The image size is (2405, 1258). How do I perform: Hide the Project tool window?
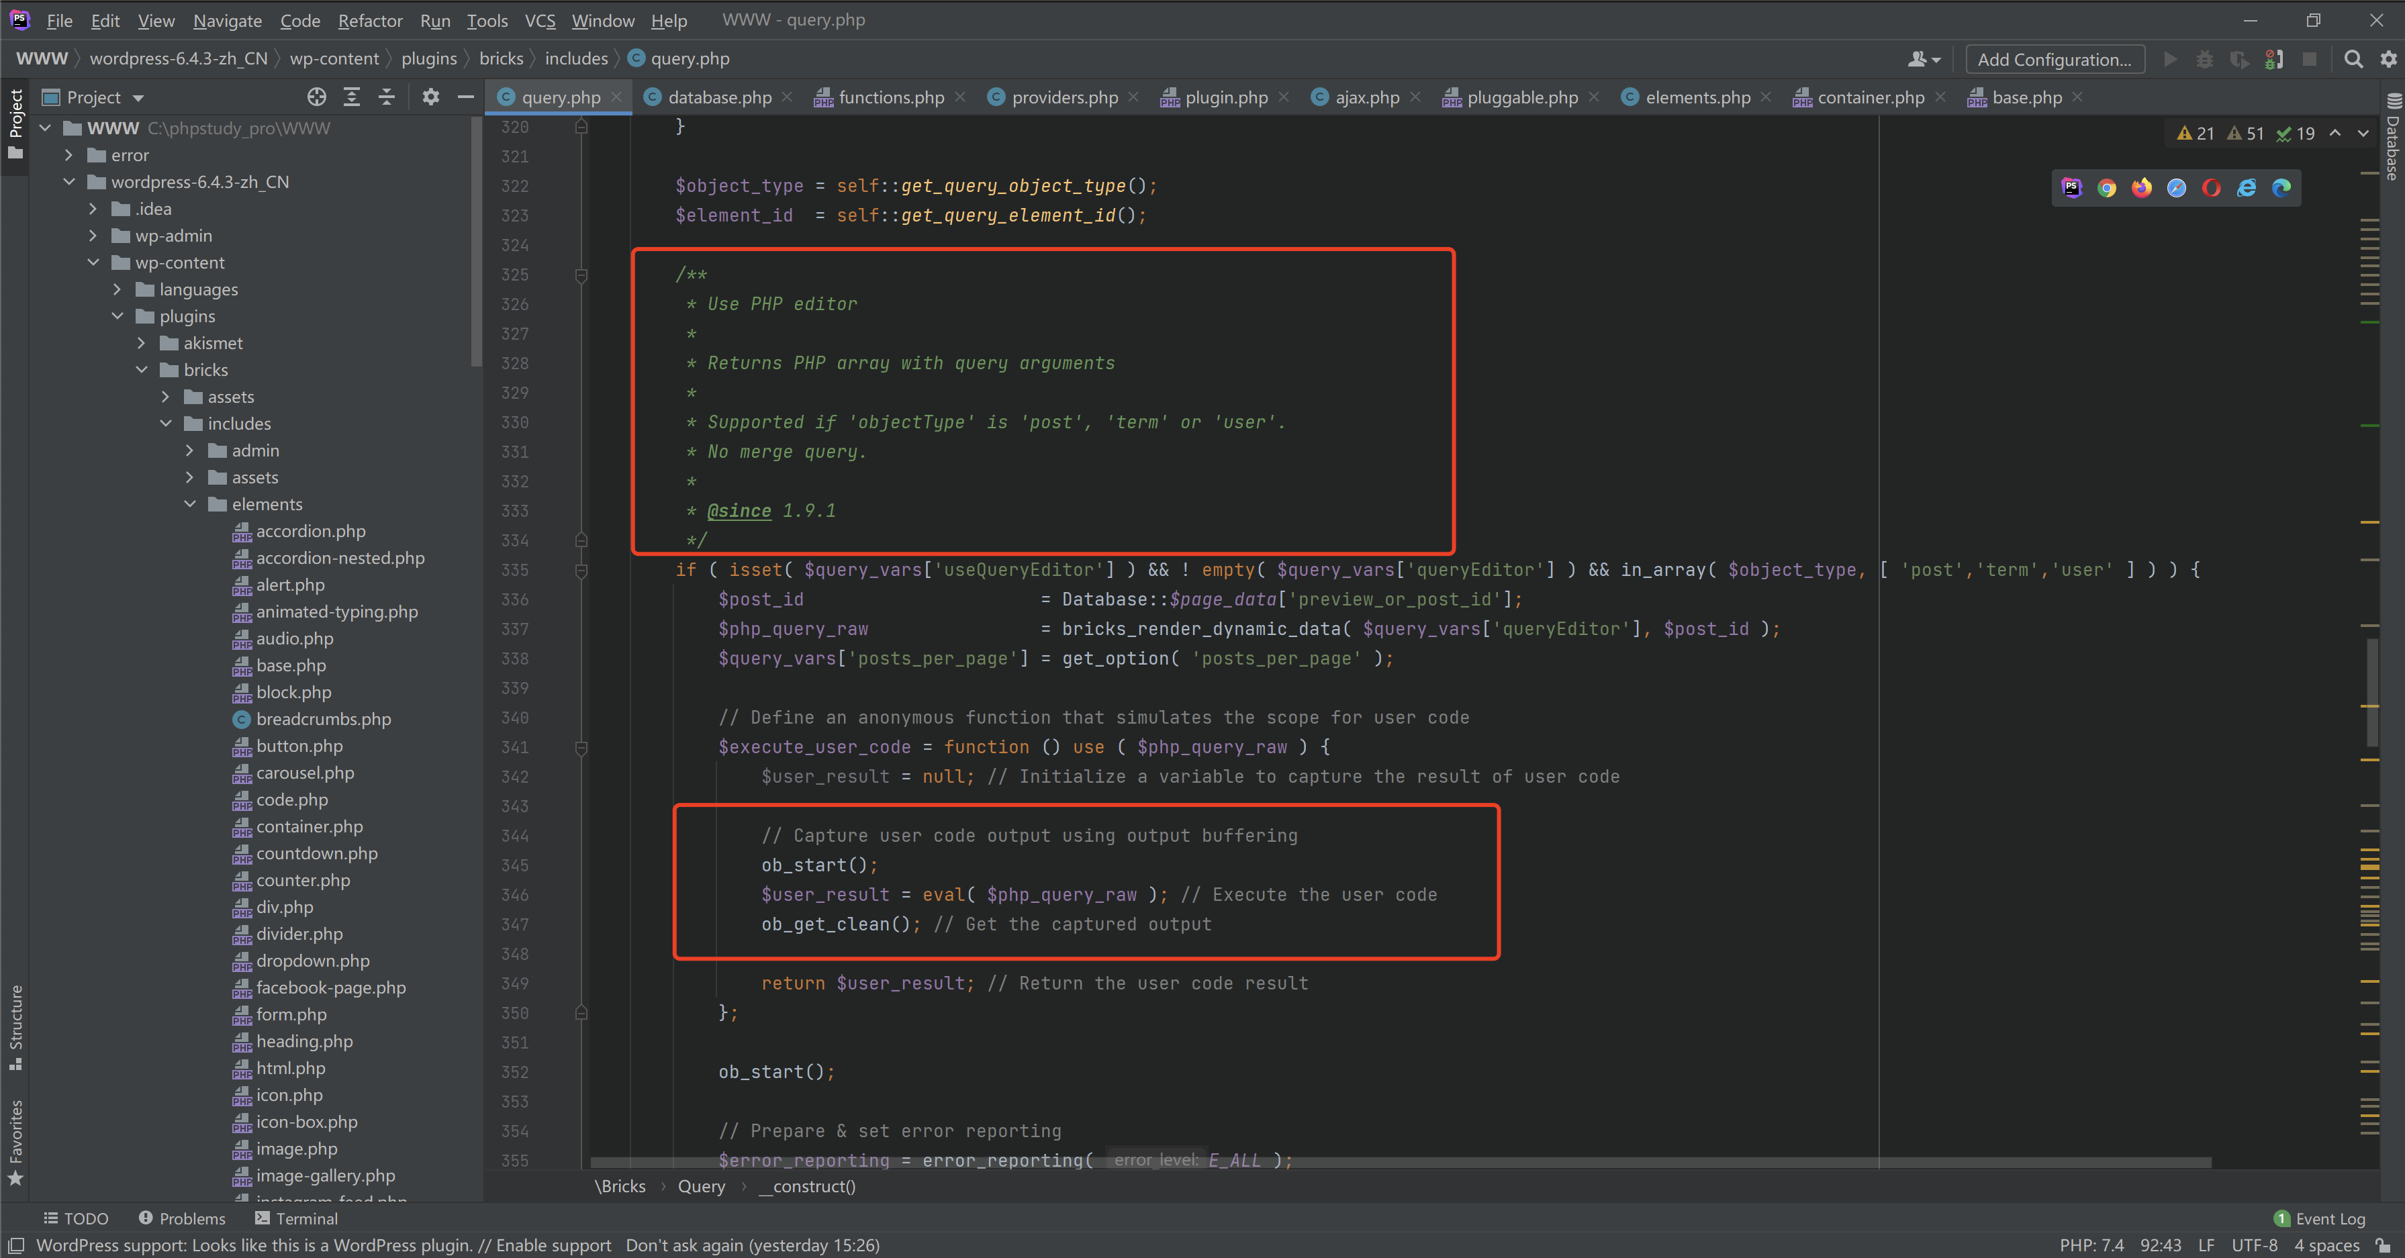[x=465, y=97]
